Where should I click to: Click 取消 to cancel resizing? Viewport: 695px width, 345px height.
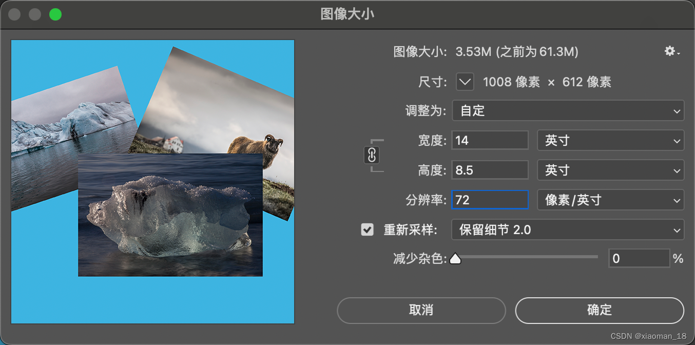(421, 310)
